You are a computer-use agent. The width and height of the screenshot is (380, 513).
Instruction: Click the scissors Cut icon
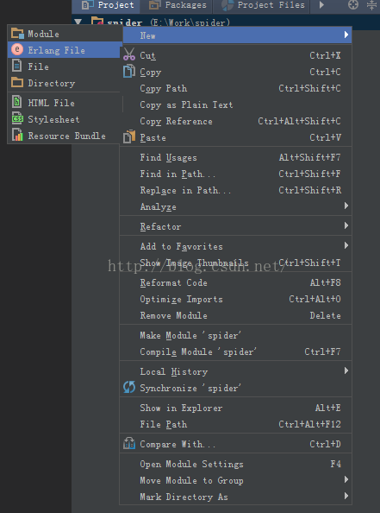[129, 54]
